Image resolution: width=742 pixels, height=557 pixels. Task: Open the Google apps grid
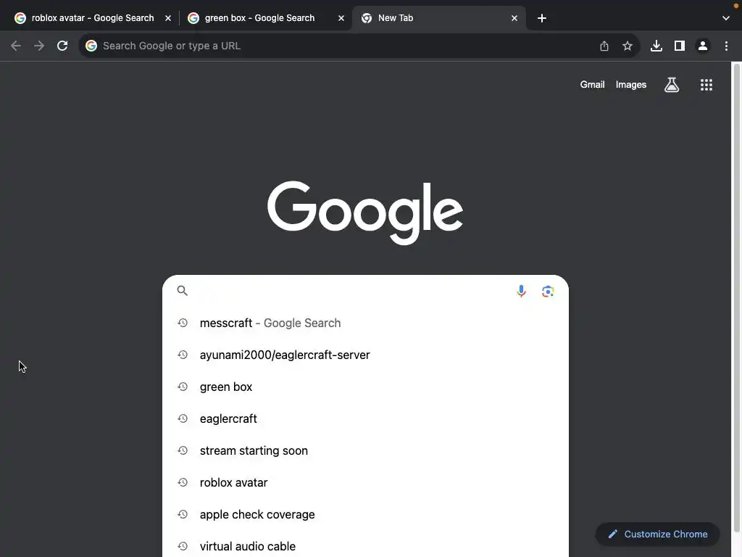(x=706, y=85)
